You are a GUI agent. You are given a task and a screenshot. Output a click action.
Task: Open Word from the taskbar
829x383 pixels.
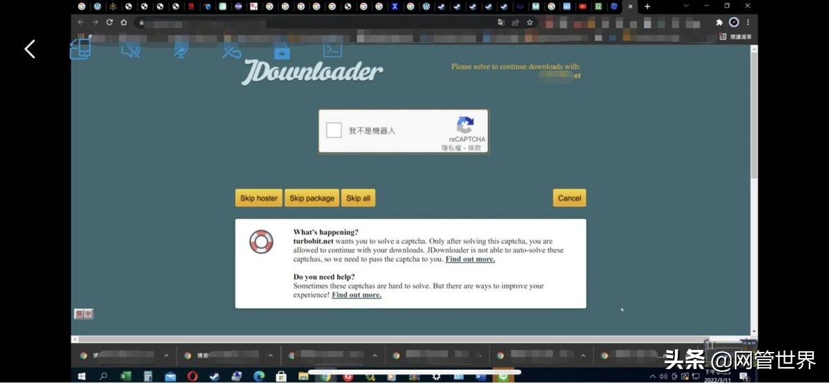[x=480, y=376]
